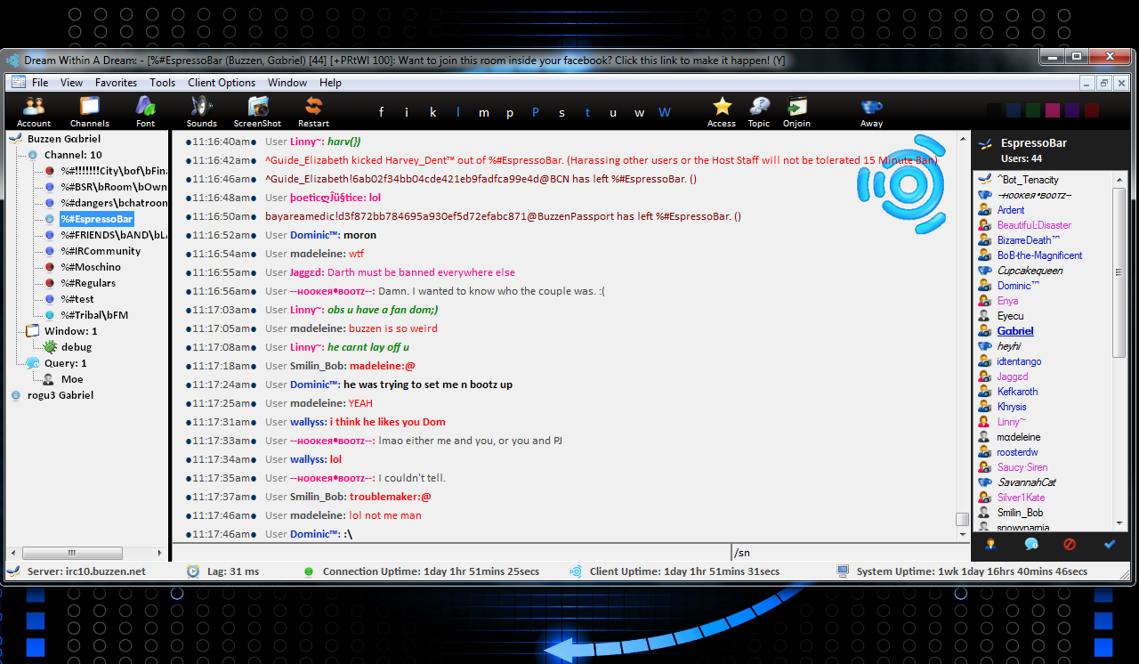1139x664 pixels.
Task: Click the Sounds speaker icon
Action: 201,111
